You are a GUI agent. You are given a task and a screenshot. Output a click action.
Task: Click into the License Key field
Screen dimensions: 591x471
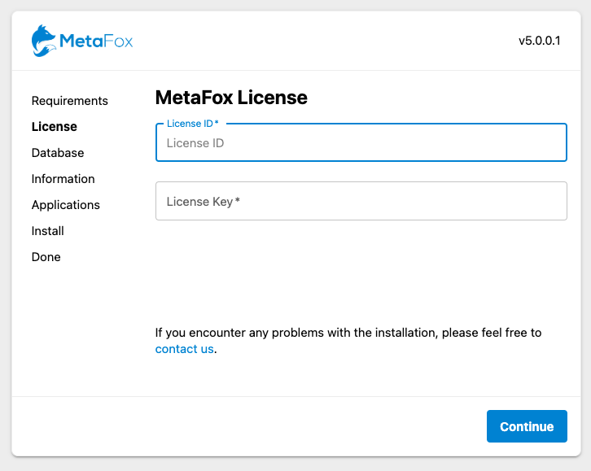[x=361, y=201]
